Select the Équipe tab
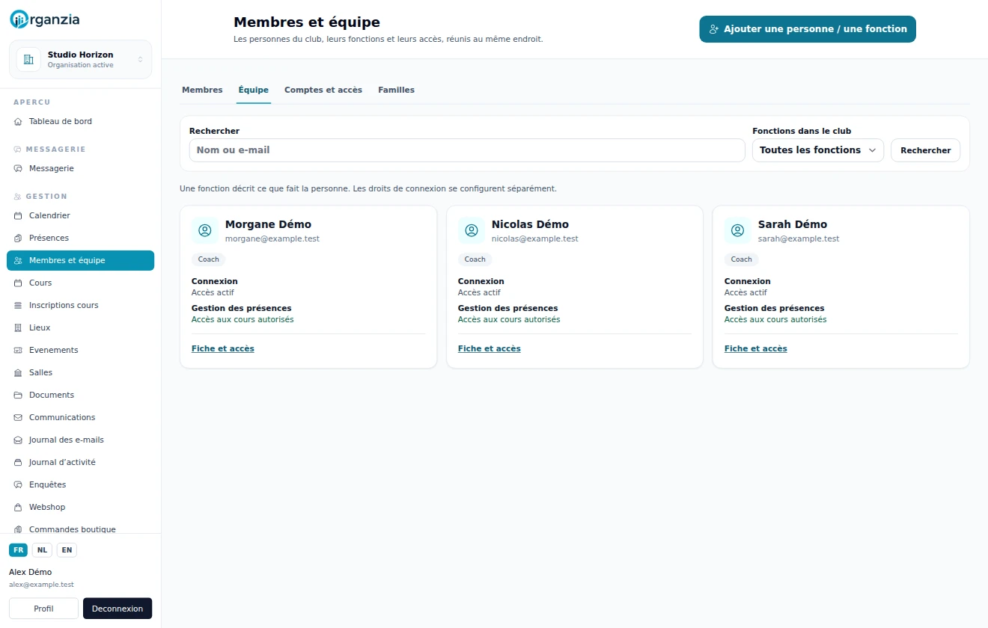Viewport: 988px width, 628px height. point(254,90)
